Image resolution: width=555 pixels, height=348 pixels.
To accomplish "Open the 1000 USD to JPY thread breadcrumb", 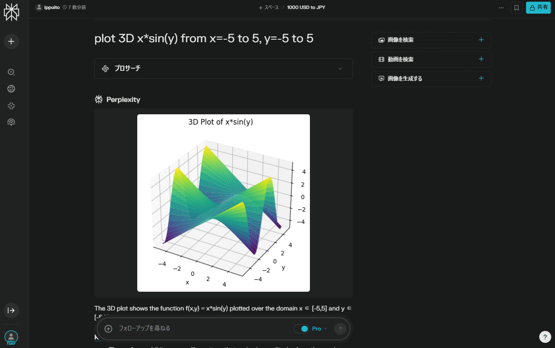I will (x=306, y=7).
